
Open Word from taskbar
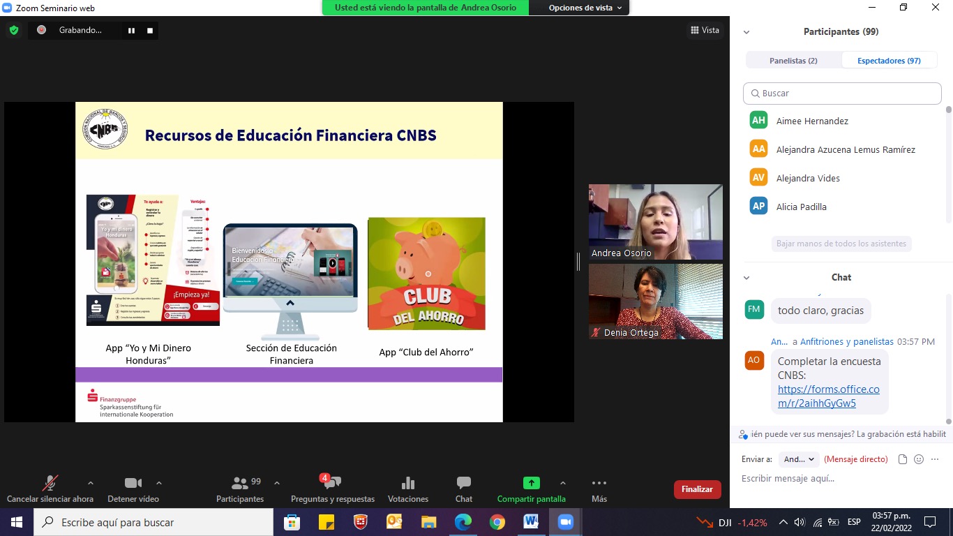coord(531,522)
